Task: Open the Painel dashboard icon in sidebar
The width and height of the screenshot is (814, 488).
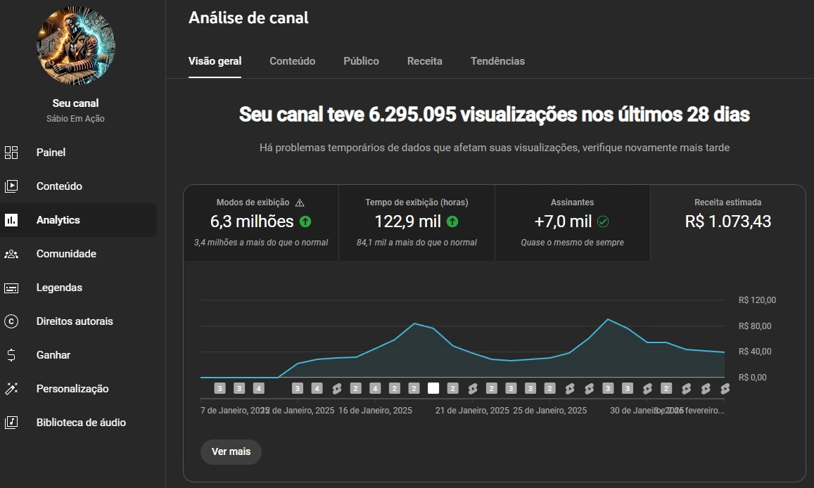Action: (11, 153)
